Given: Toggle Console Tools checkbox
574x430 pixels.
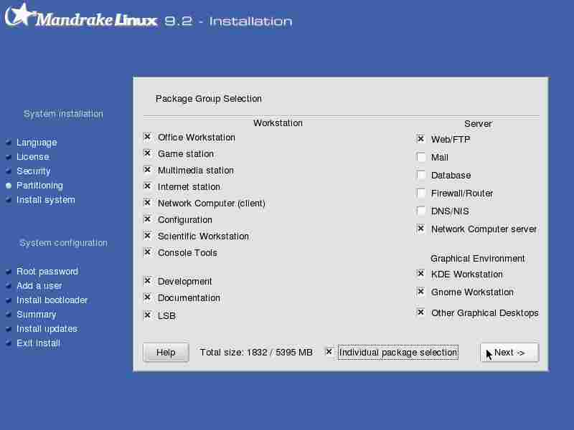Looking at the screenshot, I should click(x=148, y=252).
